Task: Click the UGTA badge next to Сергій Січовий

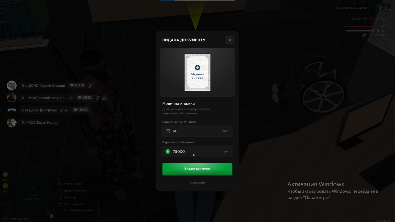Action: click(x=77, y=85)
